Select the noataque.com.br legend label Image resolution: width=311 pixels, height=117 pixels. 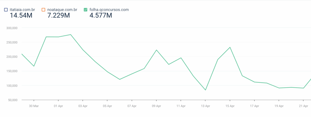click(x=62, y=9)
